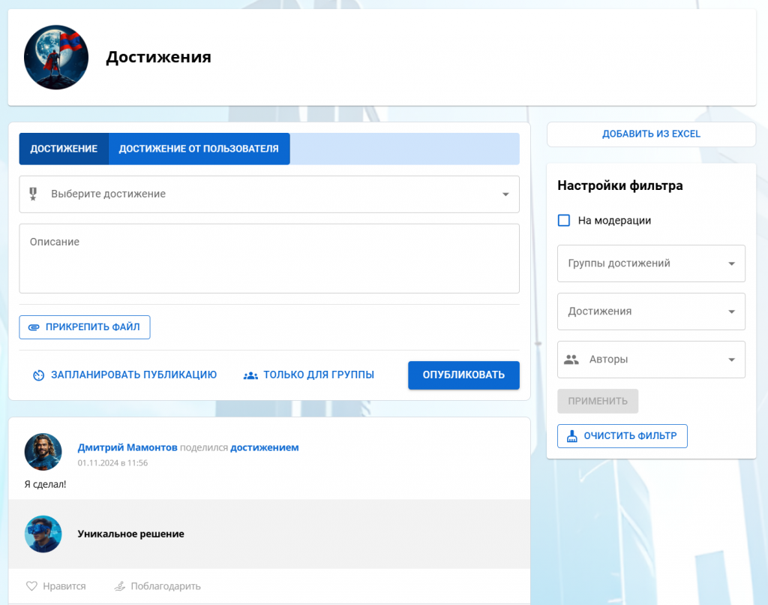Click the heart icon to like post
This screenshot has width=768, height=605.
click(x=31, y=586)
